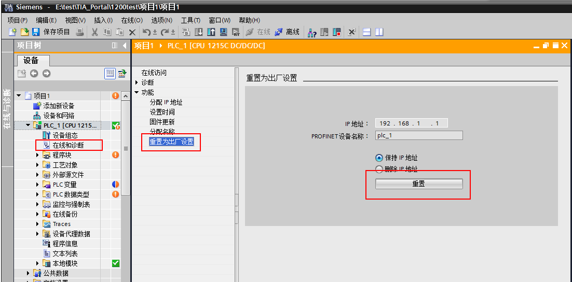Viewport: 572px width, 282px height.
Task: Click PROFINET设备名称 field plc_1
Action: point(419,135)
